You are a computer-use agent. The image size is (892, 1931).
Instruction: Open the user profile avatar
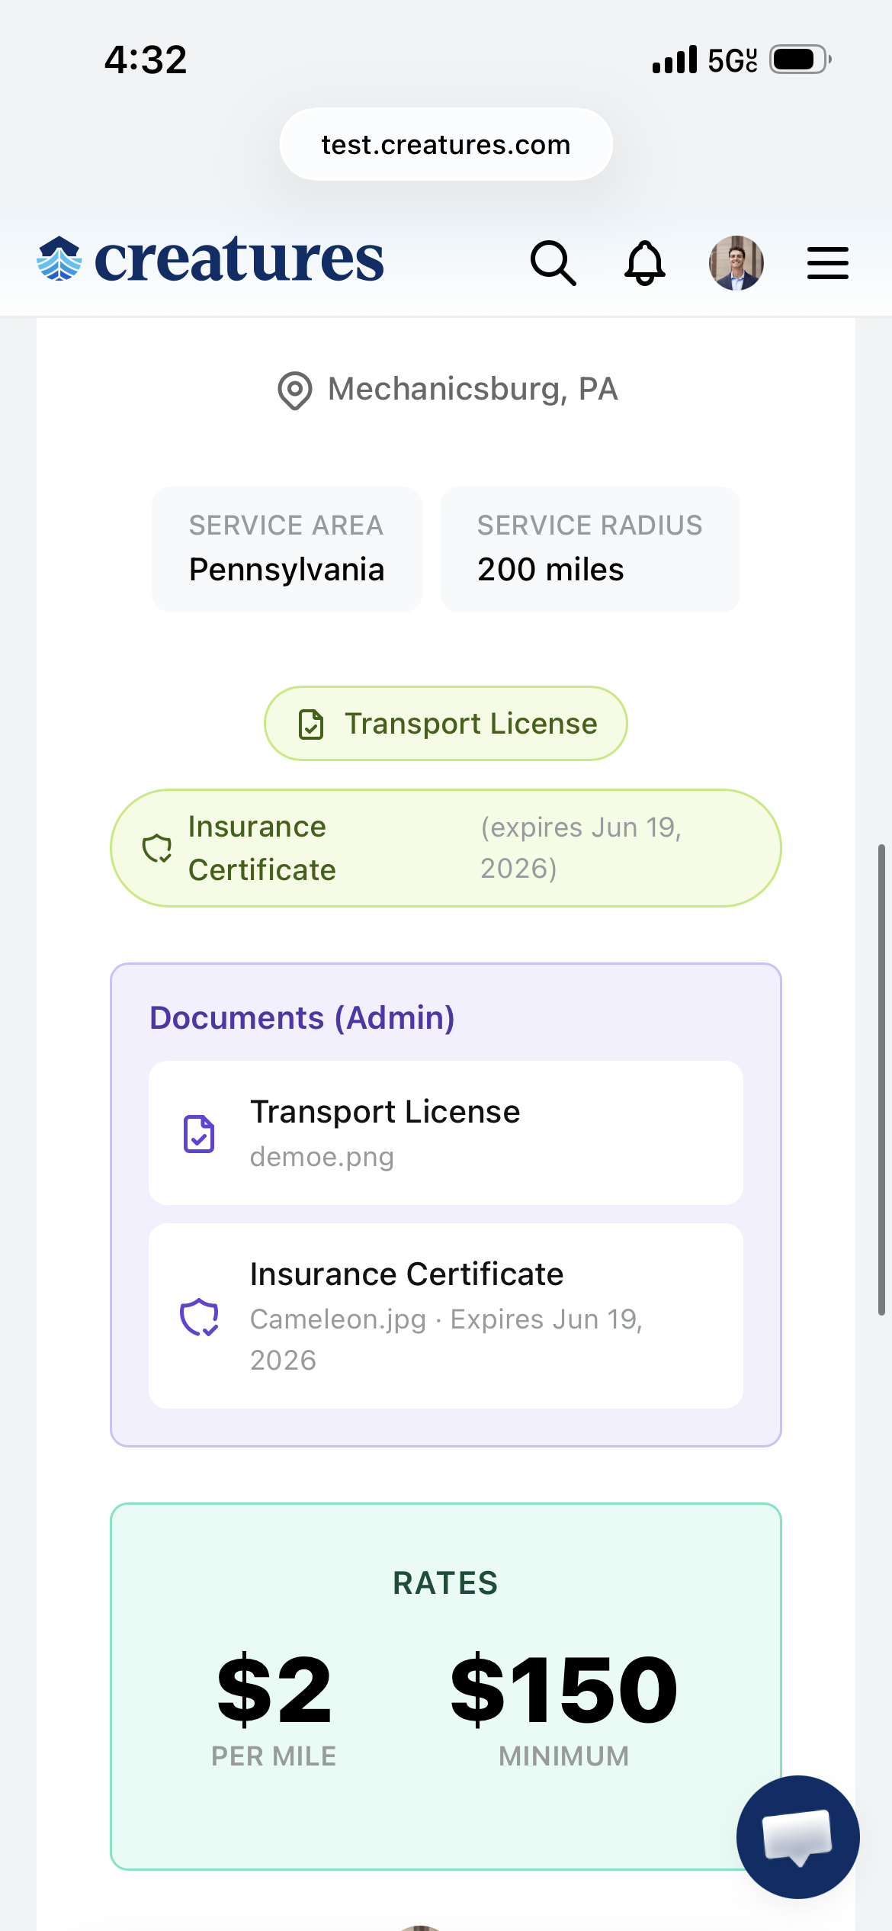(736, 263)
